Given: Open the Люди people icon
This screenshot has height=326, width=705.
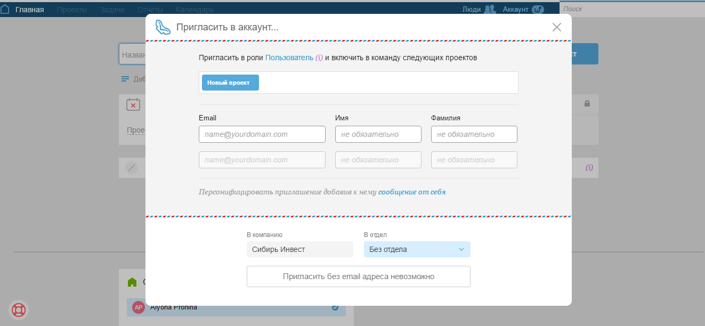Looking at the screenshot, I should (x=490, y=9).
